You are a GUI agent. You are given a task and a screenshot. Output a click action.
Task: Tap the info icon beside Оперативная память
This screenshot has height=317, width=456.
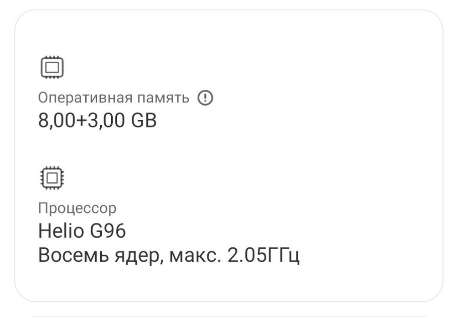[x=205, y=97]
